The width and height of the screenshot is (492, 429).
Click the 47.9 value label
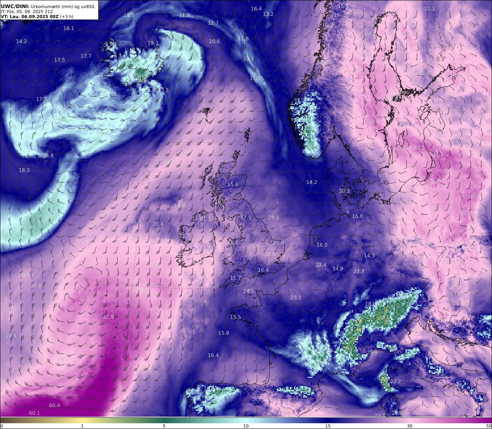108,317
